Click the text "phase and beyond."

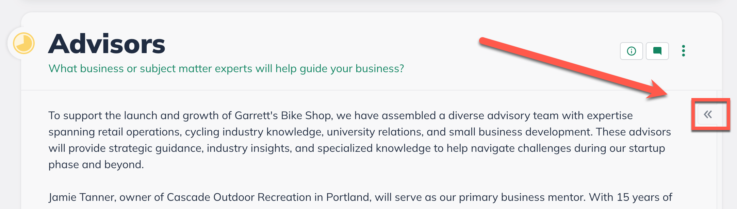(x=96, y=165)
